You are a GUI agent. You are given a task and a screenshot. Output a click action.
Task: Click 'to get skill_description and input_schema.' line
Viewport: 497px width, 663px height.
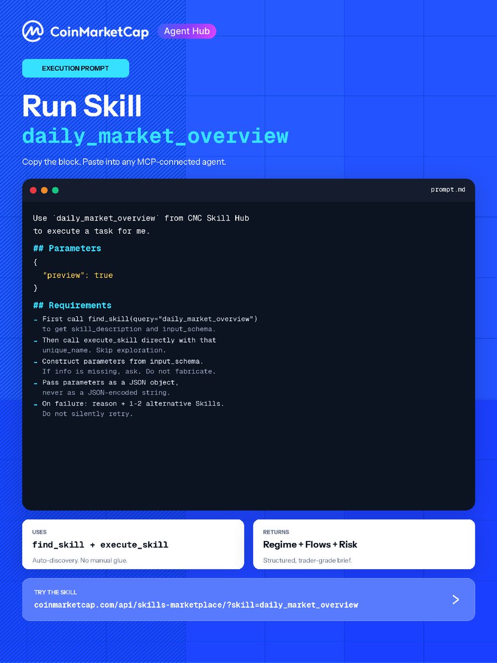pyautogui.click(x=129, y=329)
